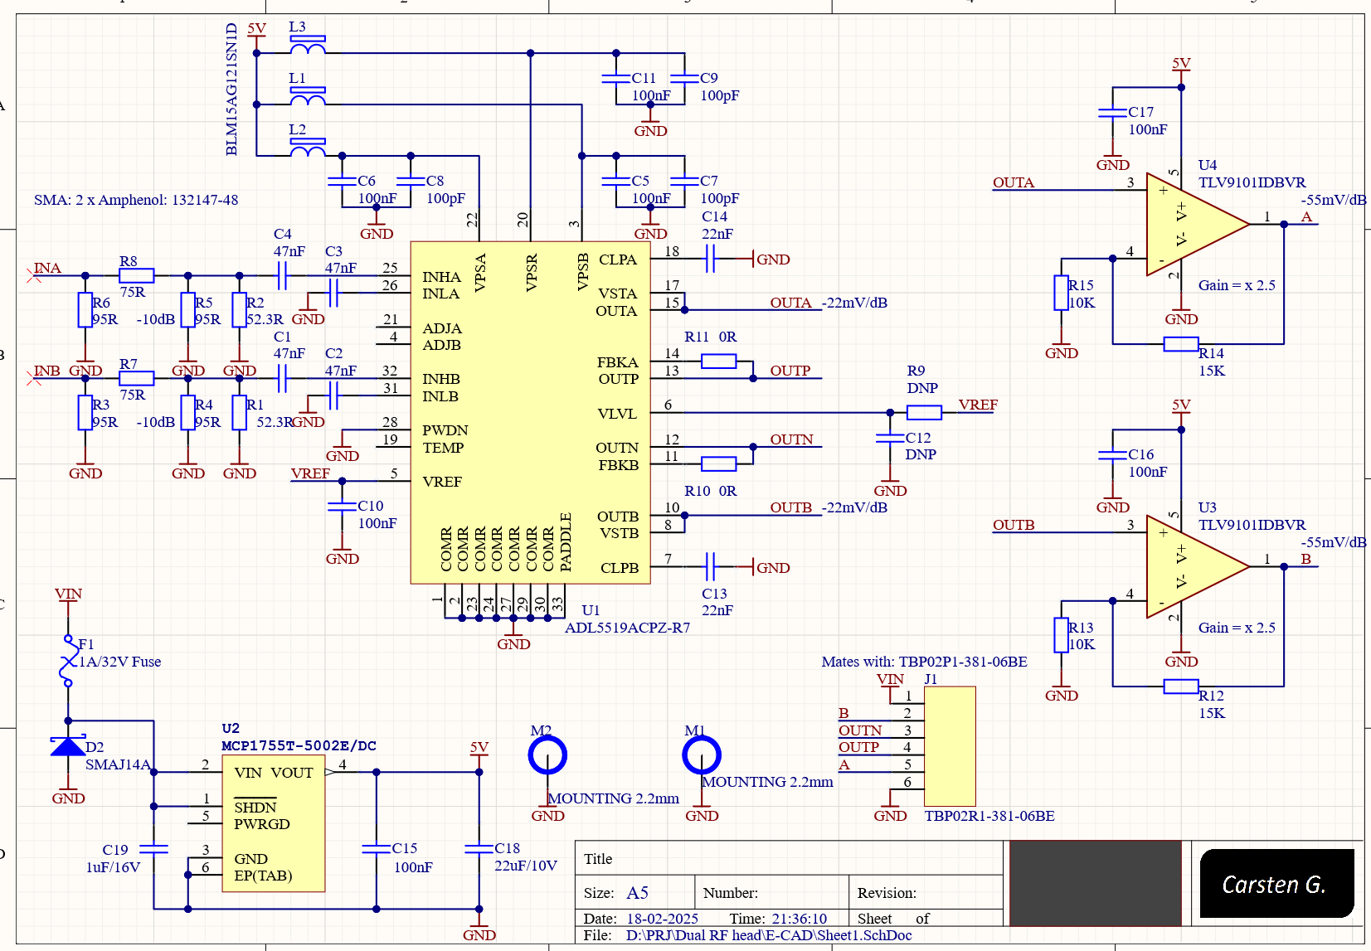Select the U1 ADL5519ACPZ-R7 chip body

pos(530,413)
